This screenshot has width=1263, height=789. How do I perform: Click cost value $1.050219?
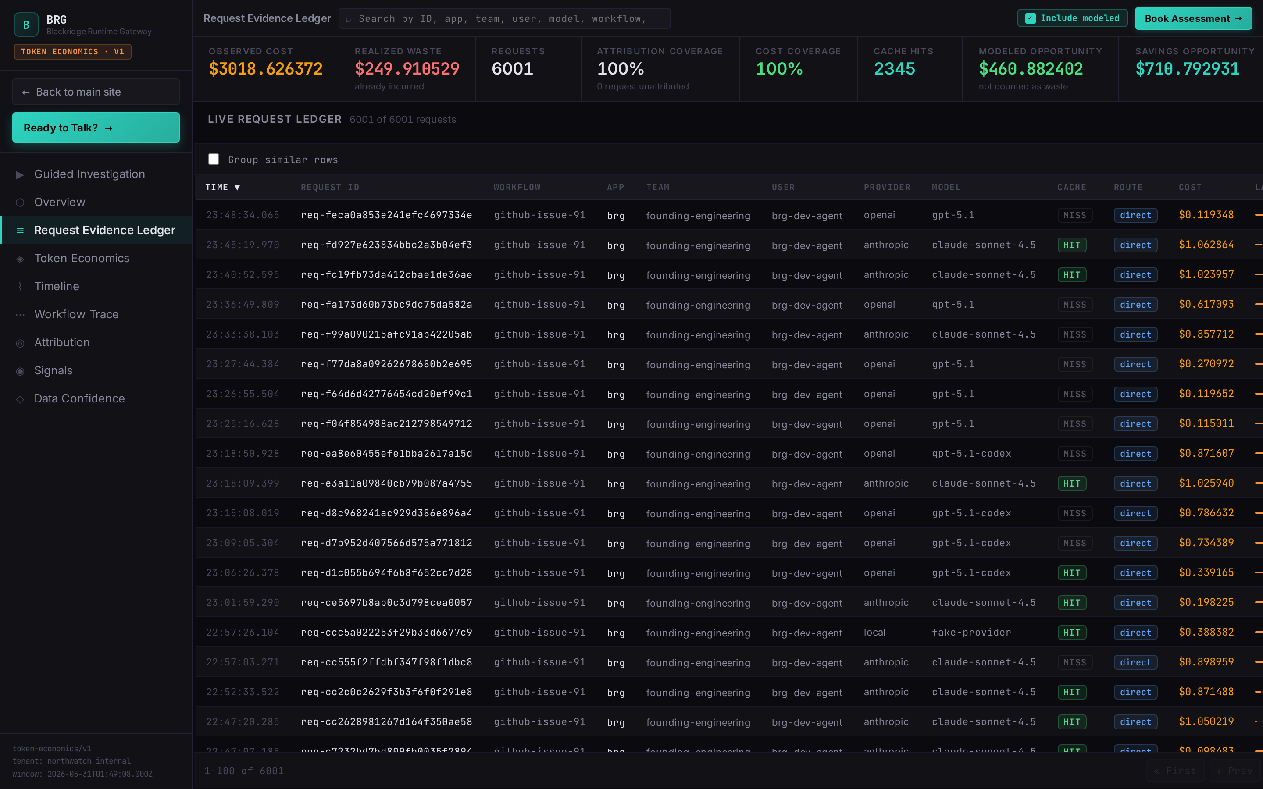click(x=1206, y=721)
